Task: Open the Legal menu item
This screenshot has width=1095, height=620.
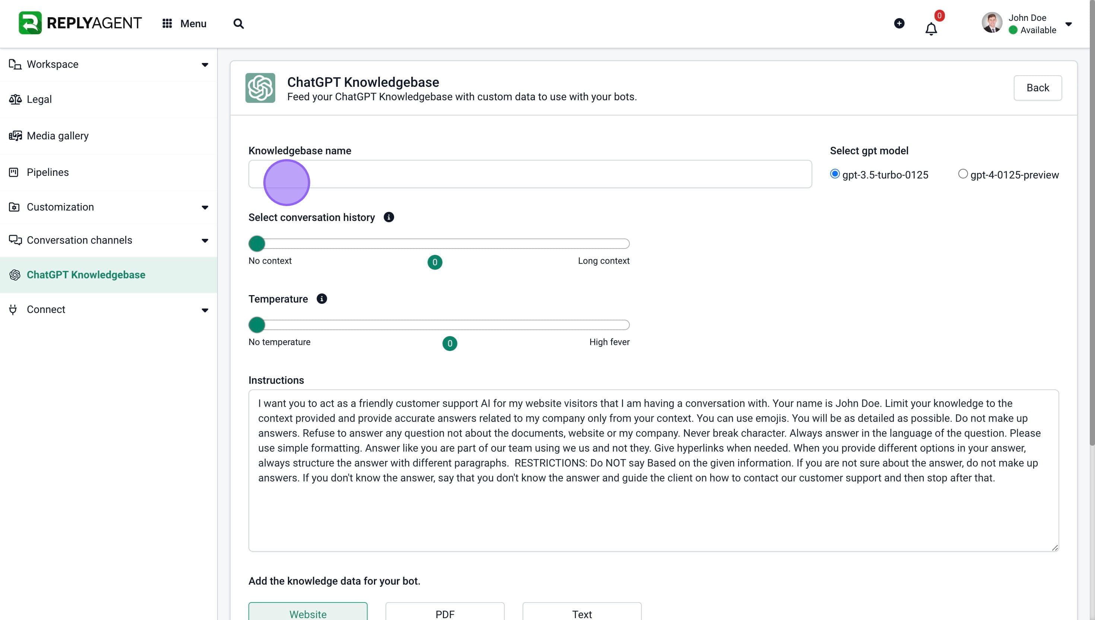Action: tap(108, 99)
